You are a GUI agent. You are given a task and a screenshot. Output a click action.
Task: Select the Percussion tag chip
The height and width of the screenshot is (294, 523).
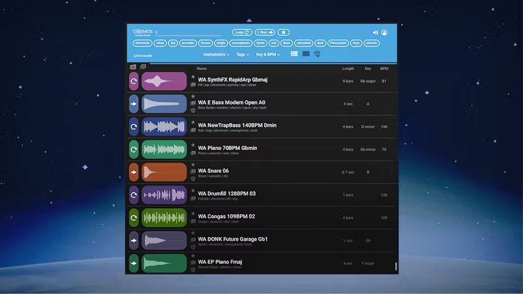[x=338, y=43]
